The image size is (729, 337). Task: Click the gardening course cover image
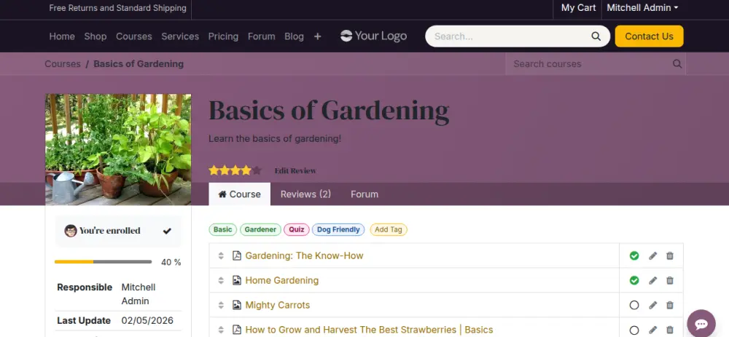[118, 149]
